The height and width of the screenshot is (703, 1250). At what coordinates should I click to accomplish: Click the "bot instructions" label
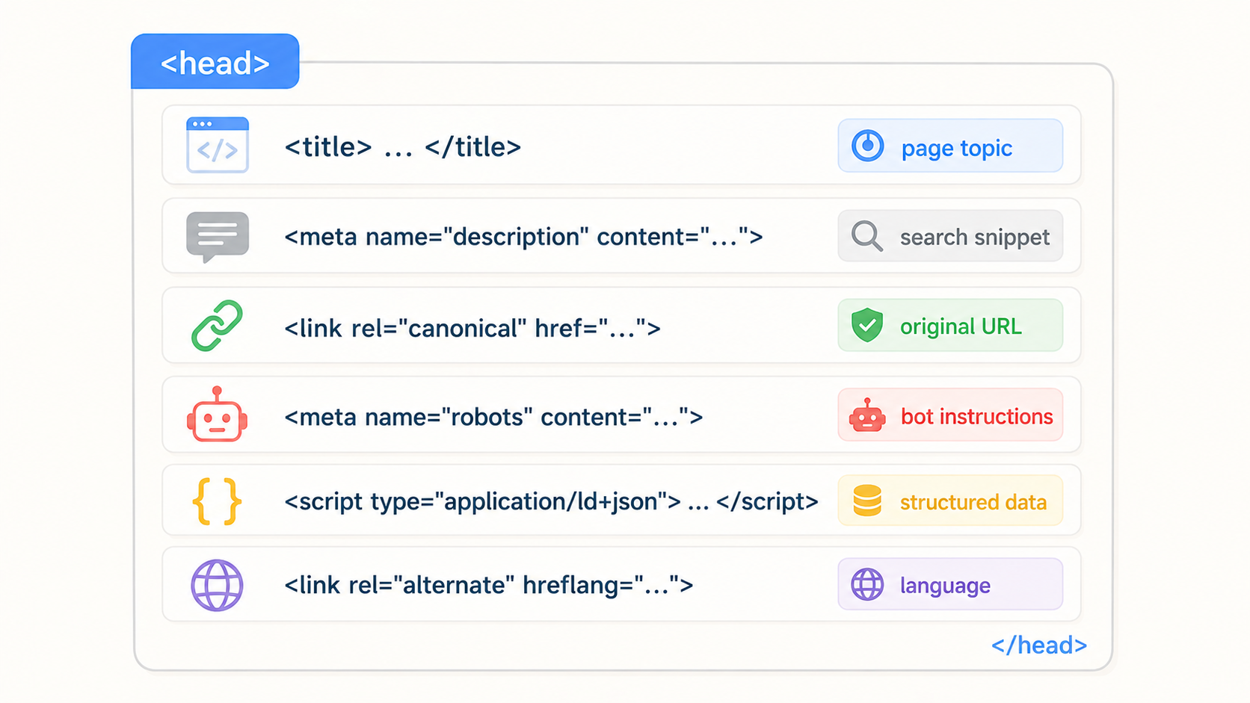[x=977, y=416]
